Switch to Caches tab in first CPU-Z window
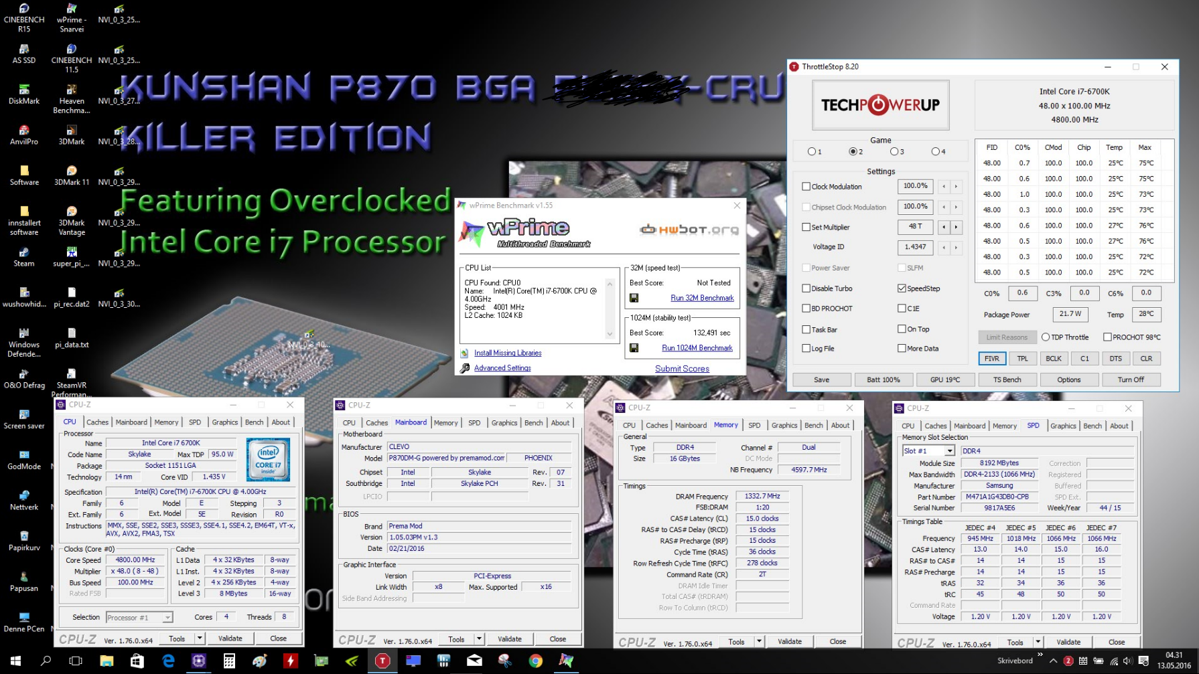Viewport: 1199px width, 674px height. tap(97, 422)
